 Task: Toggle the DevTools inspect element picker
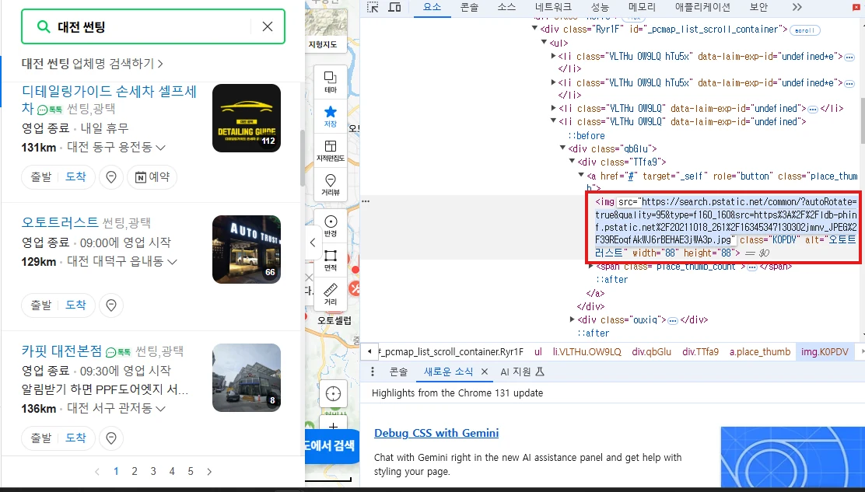pyautogui.click(x=373, y=7)
